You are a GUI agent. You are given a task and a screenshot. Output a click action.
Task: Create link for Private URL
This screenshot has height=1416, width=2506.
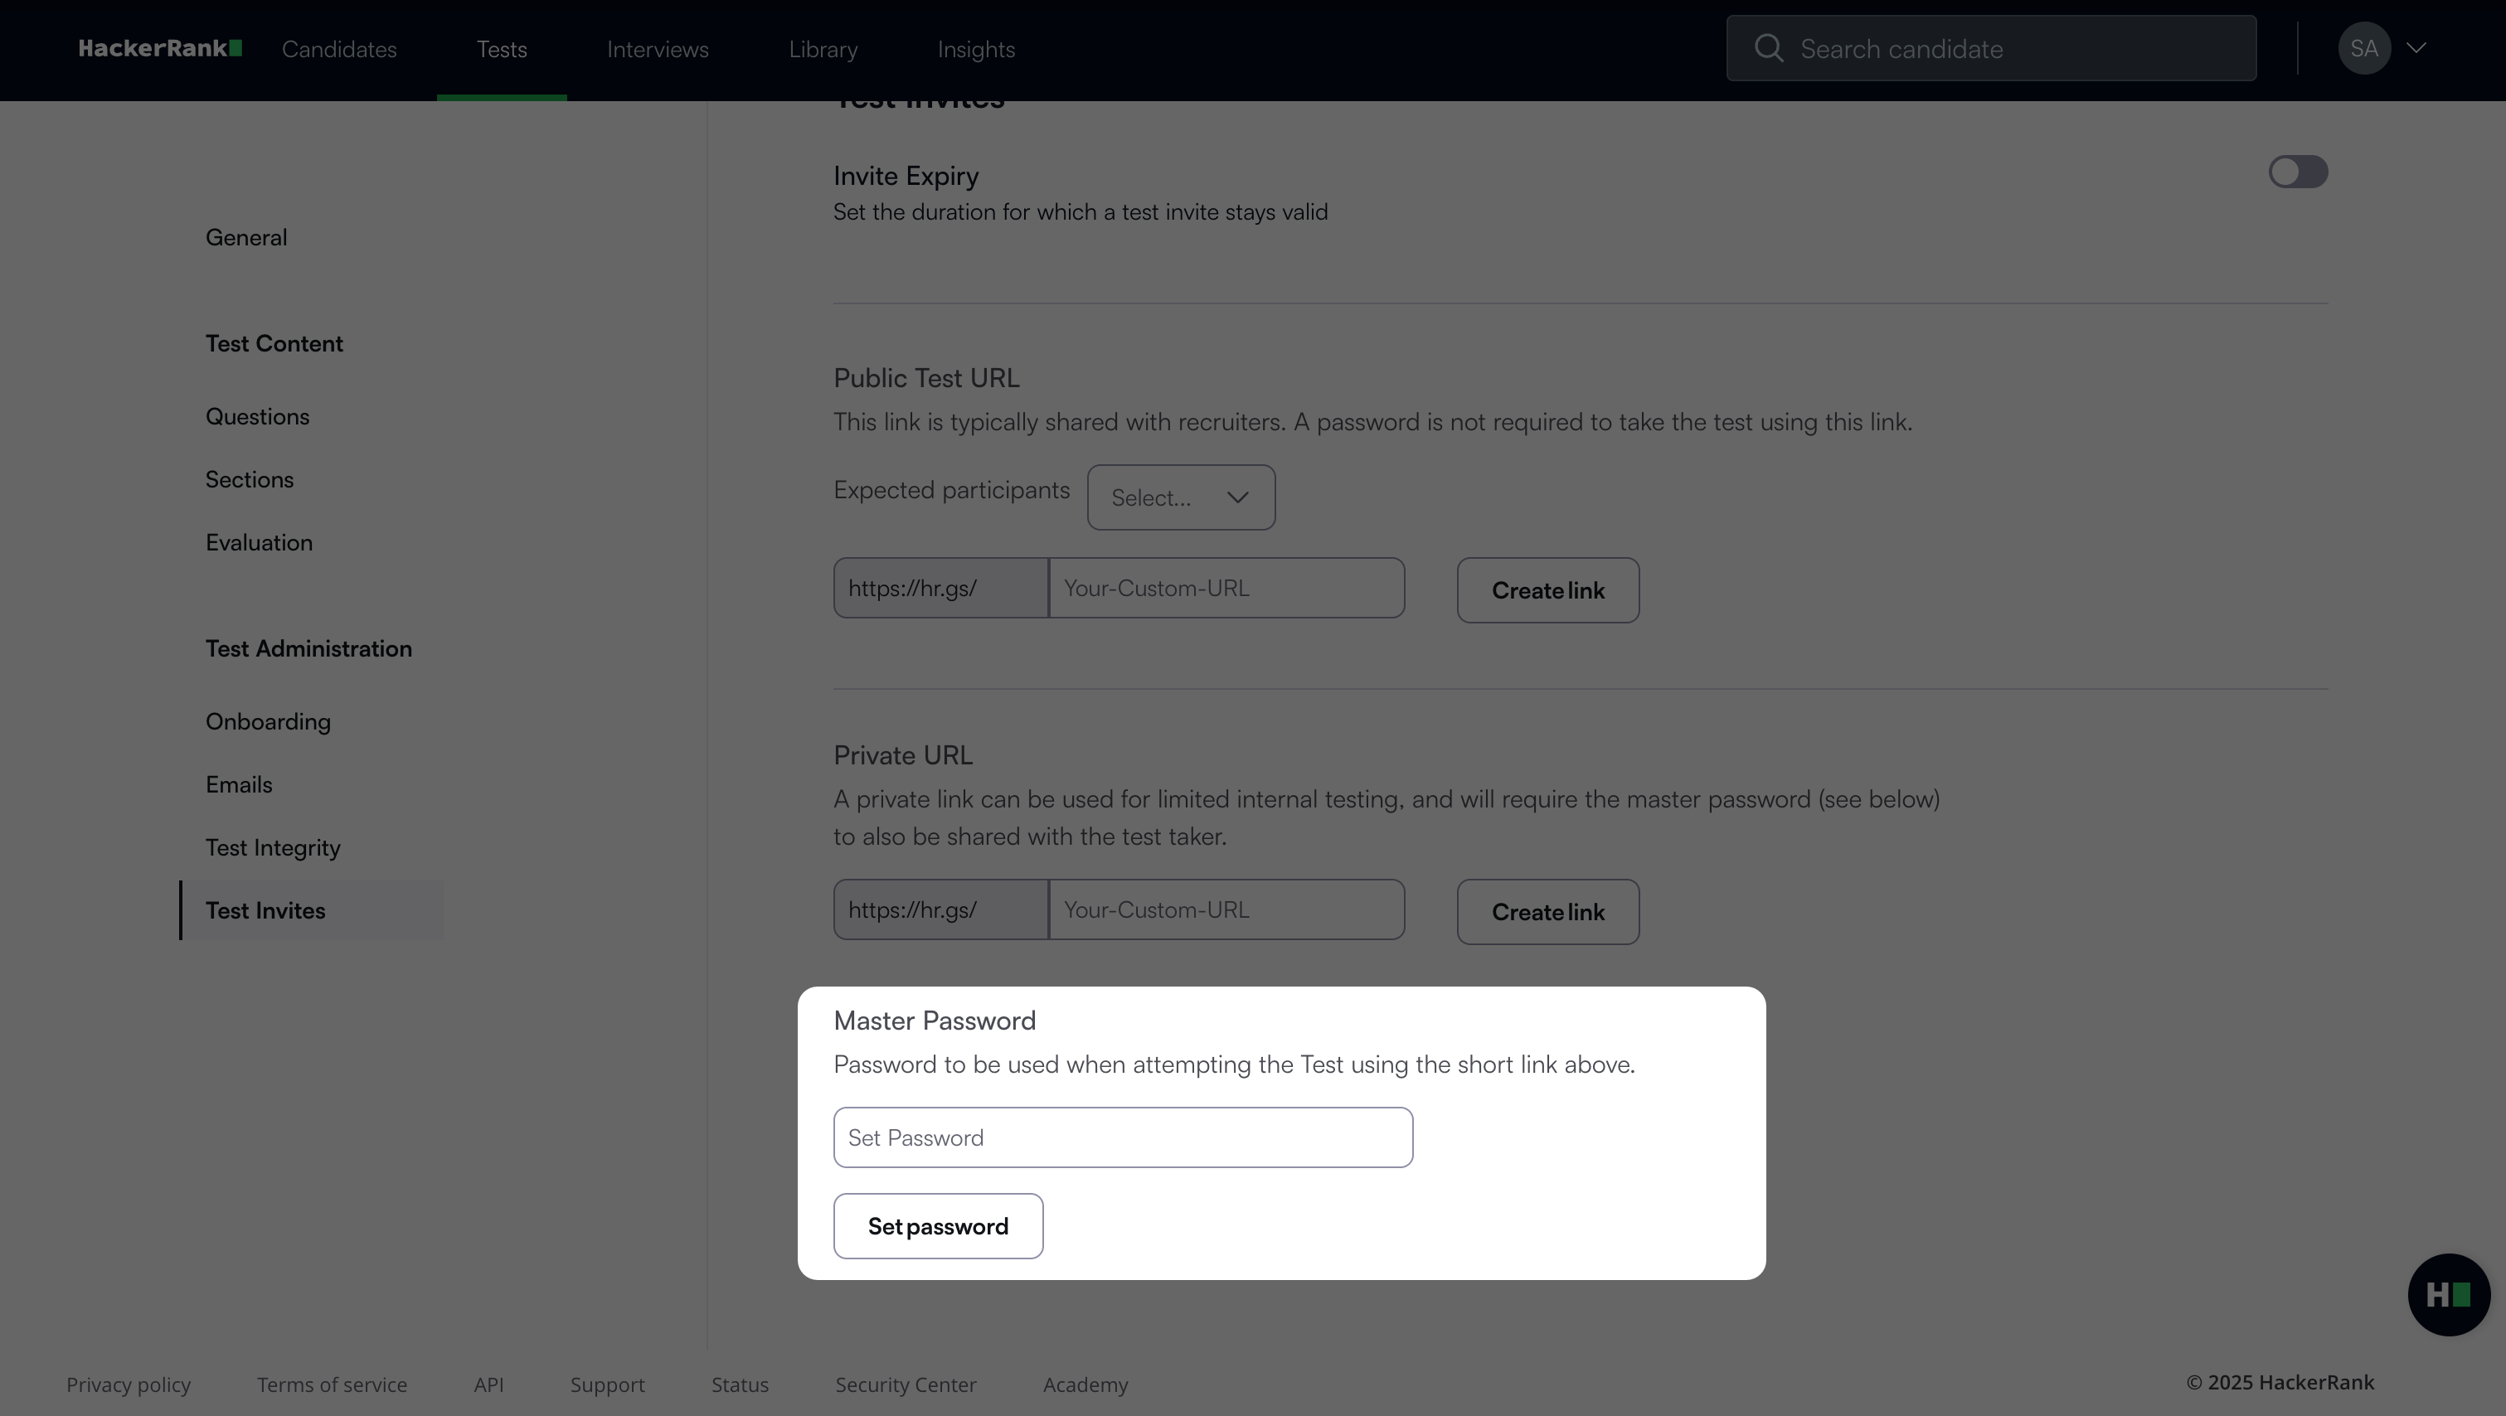[x=1547, y=912]
